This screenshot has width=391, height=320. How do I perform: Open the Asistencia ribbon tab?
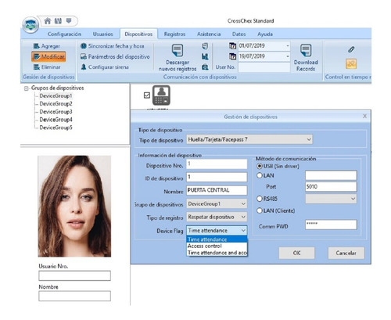pyautogui.click(x=209, y=34)
